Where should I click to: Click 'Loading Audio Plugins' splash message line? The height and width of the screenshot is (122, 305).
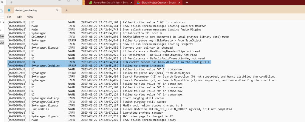pos(162,30)
